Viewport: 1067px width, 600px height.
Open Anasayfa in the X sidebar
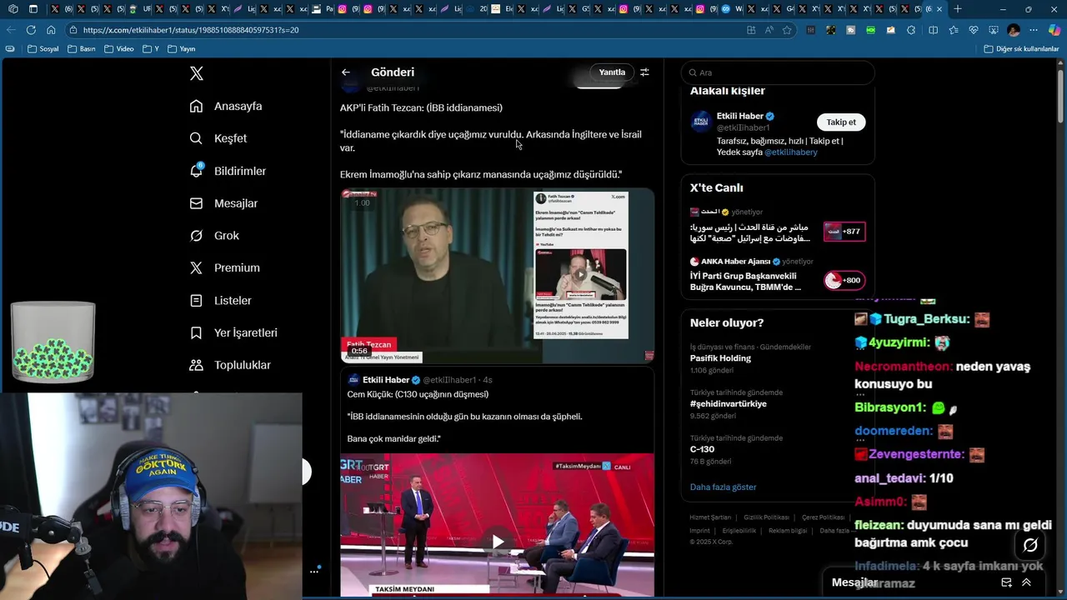tap(226, 106)
